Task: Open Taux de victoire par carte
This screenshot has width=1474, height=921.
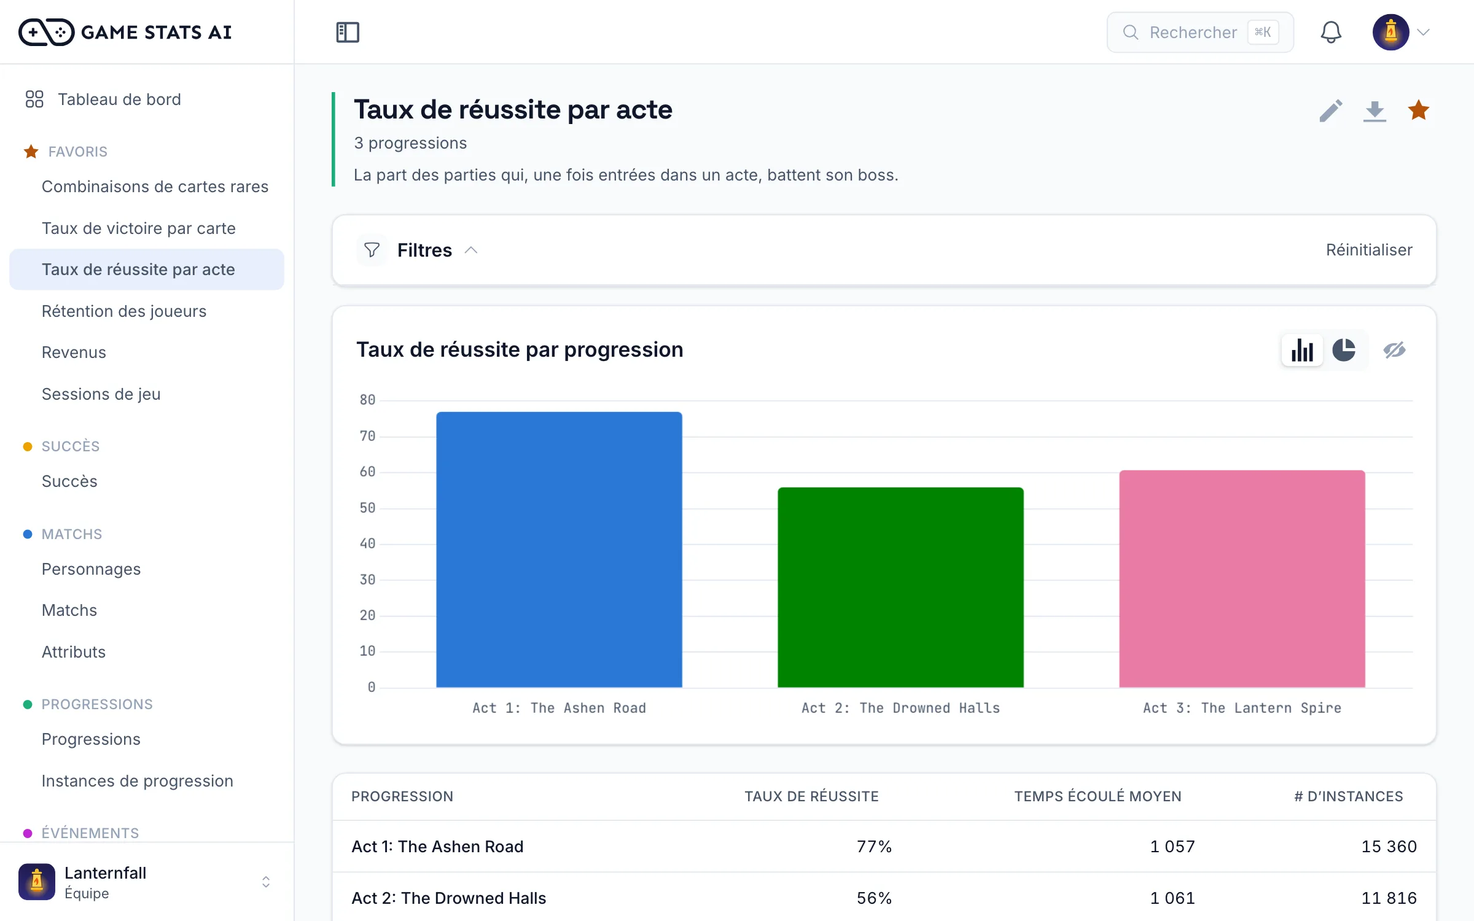Action: [x=147, y=228]
